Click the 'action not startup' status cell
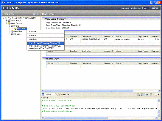This screenshot has height=121, width=162. 123,39
